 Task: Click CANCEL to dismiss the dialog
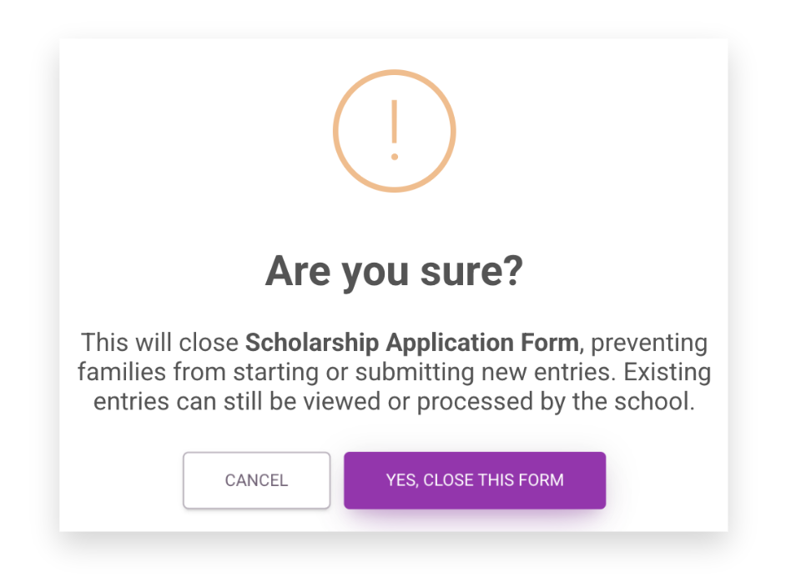click(x=256, y=480)
